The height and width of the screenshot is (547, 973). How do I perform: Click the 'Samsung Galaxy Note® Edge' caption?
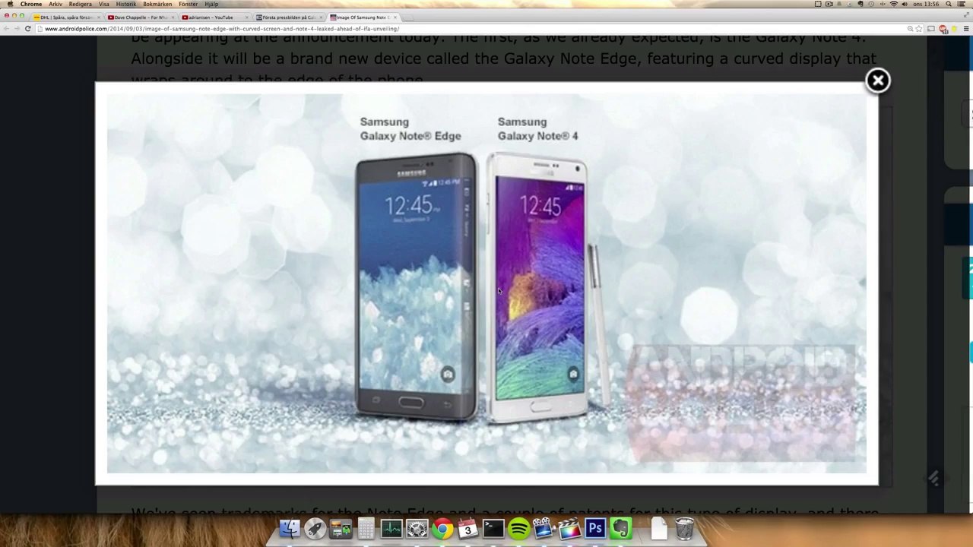pos(410,129)
